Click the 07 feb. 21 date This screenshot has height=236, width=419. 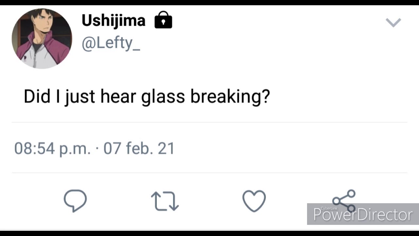[139, 148]
